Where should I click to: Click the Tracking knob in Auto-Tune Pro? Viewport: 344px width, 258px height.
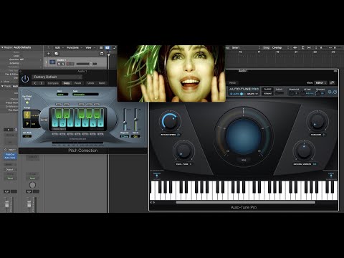coord(317,93)
